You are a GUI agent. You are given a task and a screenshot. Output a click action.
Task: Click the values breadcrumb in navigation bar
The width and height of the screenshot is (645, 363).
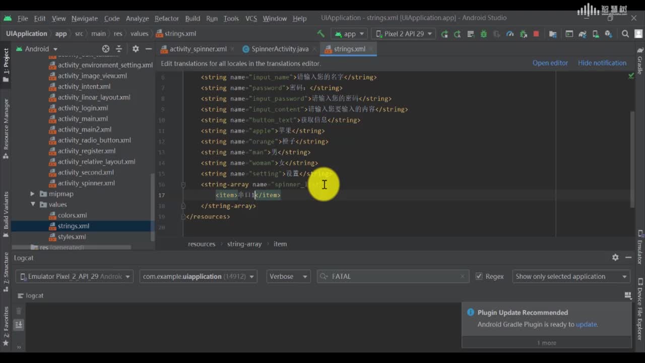pos(139,34)
